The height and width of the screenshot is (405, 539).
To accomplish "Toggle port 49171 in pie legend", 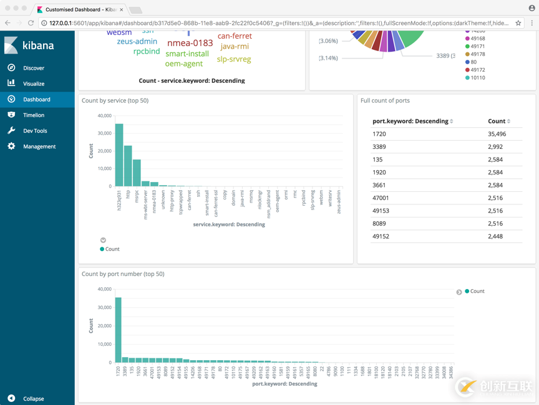I will (x=477, y=46).
